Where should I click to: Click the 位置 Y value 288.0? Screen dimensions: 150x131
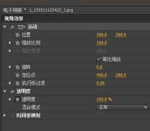click(121, 35)
